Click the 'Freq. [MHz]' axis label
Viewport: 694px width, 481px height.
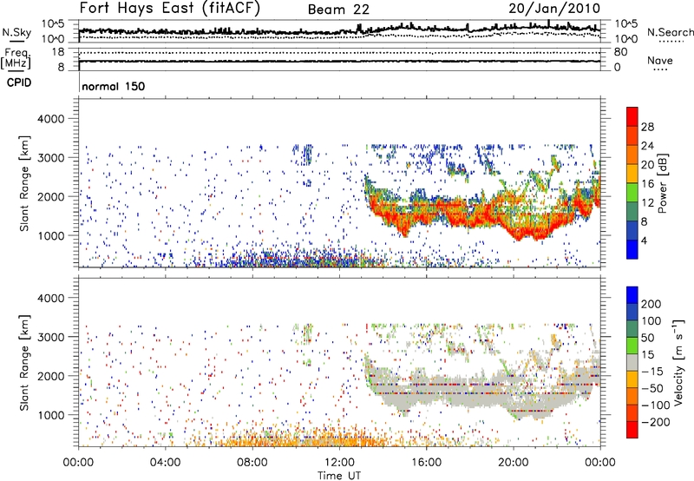point(16,58)
